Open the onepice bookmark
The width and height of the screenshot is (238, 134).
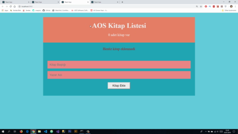pyautogui.click(x=36, y=10)
